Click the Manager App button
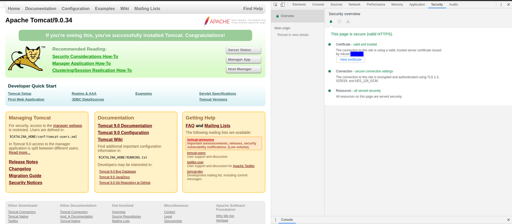 pyautogui.click(x=244, y=60)
